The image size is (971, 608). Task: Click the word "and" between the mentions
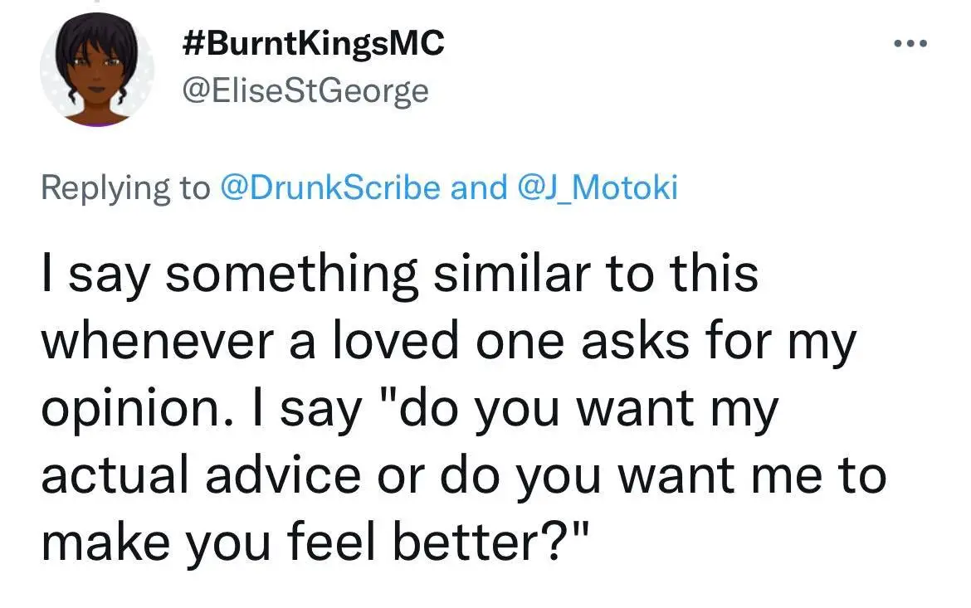coord(478,188)
